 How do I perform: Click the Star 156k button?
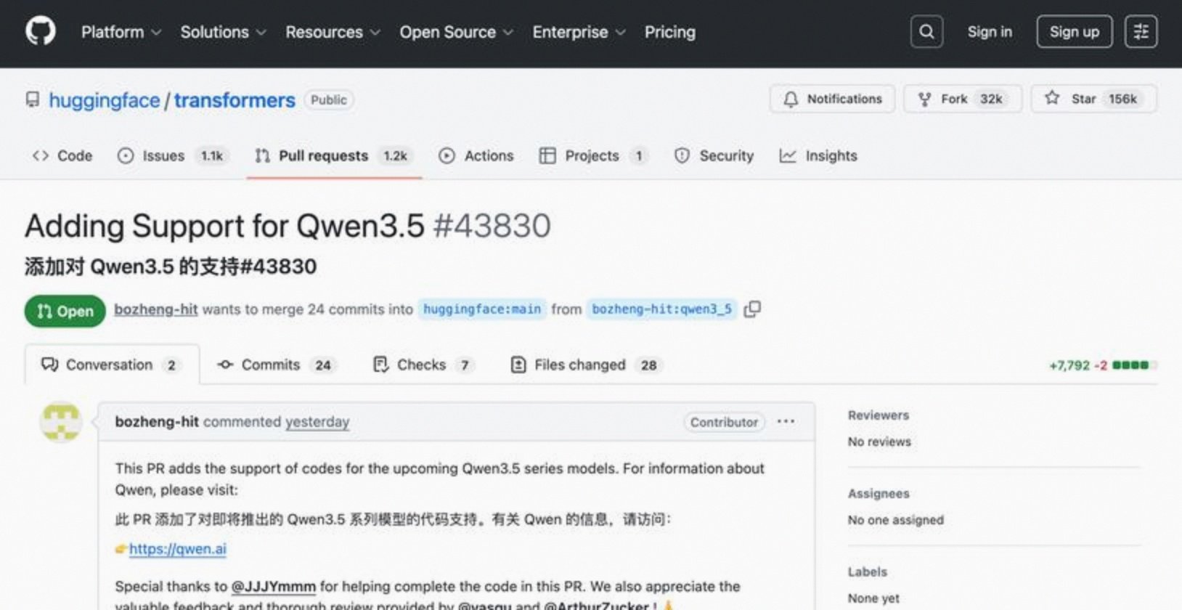click(1094, 99)
